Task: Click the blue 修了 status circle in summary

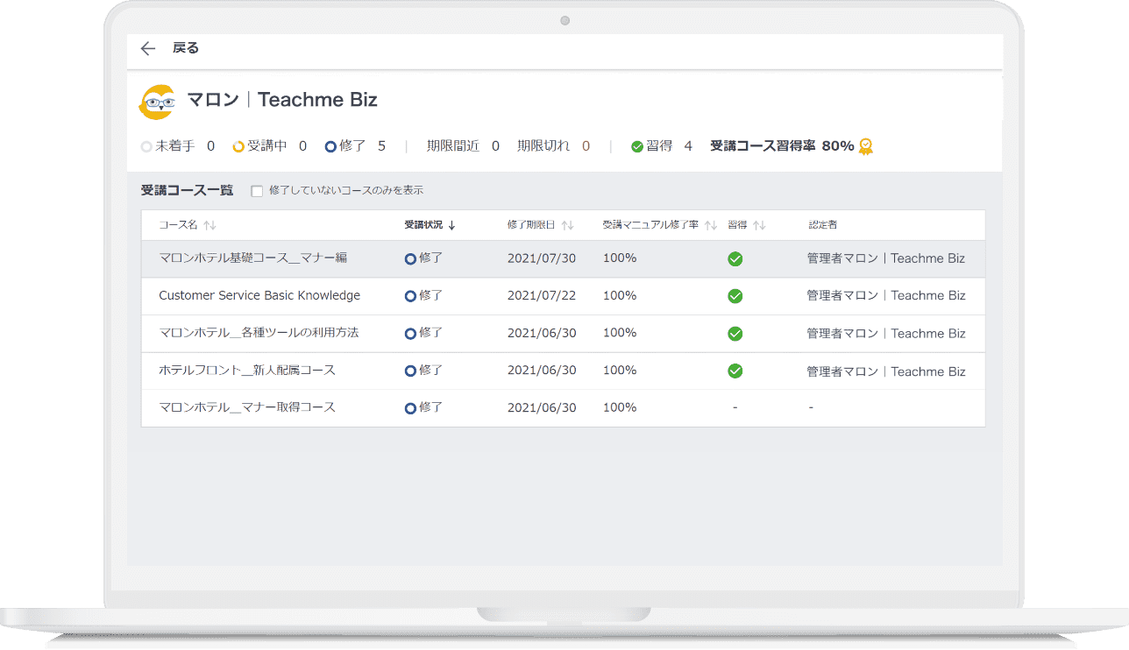Action: (x=330, y=146)
